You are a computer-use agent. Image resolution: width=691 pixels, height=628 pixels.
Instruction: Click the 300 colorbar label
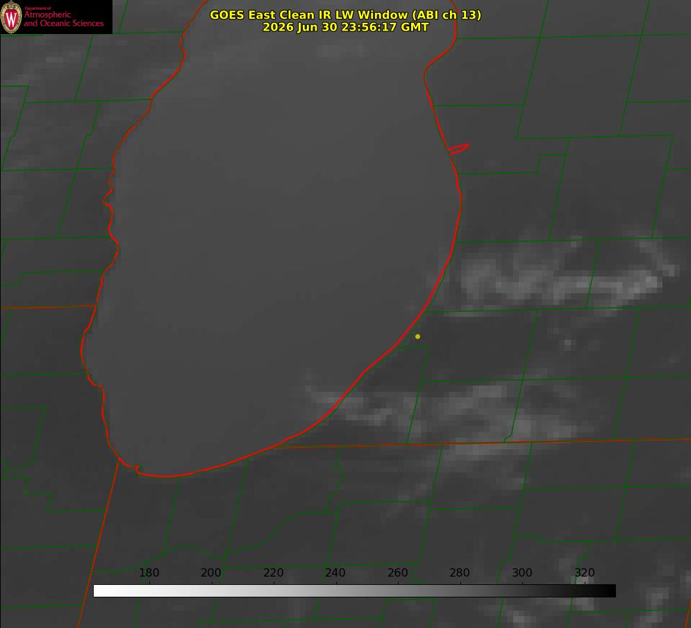(522, 572)
